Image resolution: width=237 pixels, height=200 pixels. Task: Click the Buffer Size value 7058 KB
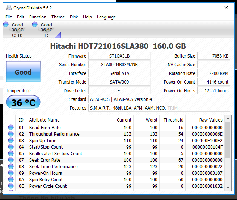[x=213, y=56]
